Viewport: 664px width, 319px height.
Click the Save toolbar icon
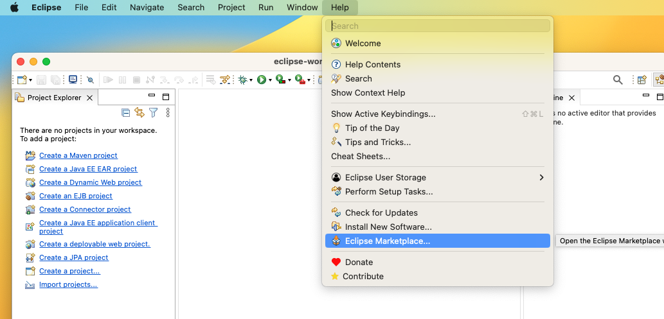point(41,80)
